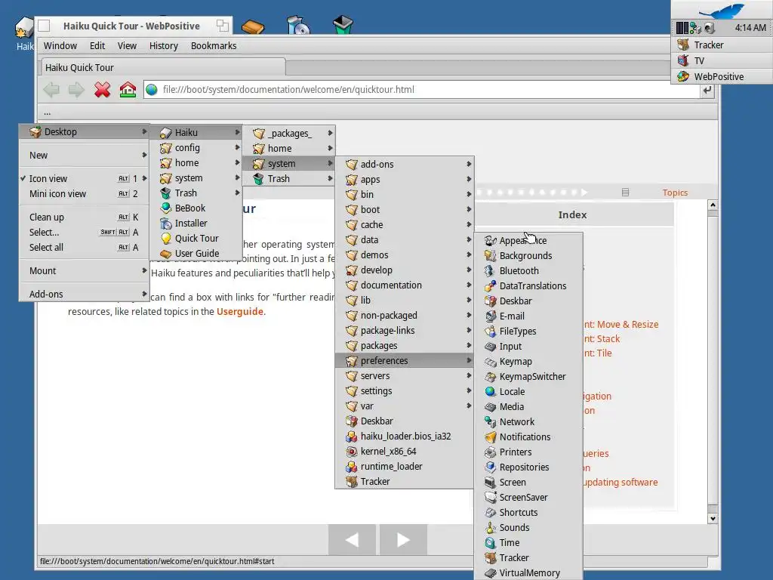Image resolution: width=773 pixels, height=580 pixels.
Task: Launch DataTranslations preferences
Action: point(528,286)
